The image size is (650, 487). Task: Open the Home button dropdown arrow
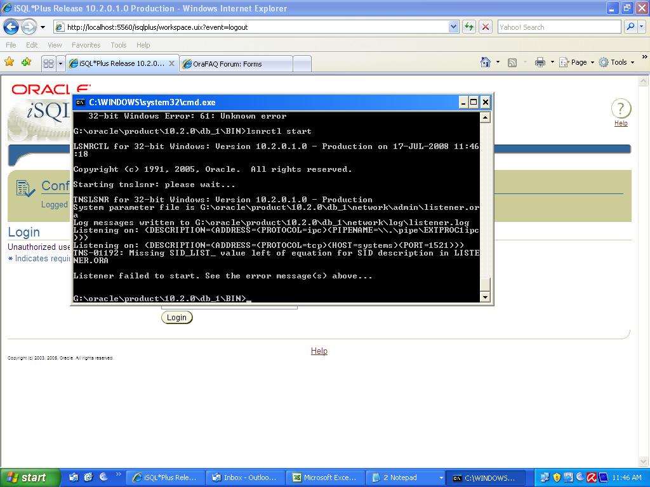498,62
